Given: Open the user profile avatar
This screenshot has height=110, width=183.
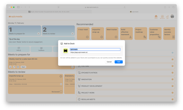Looking at the screenshot, I should 172,16.
